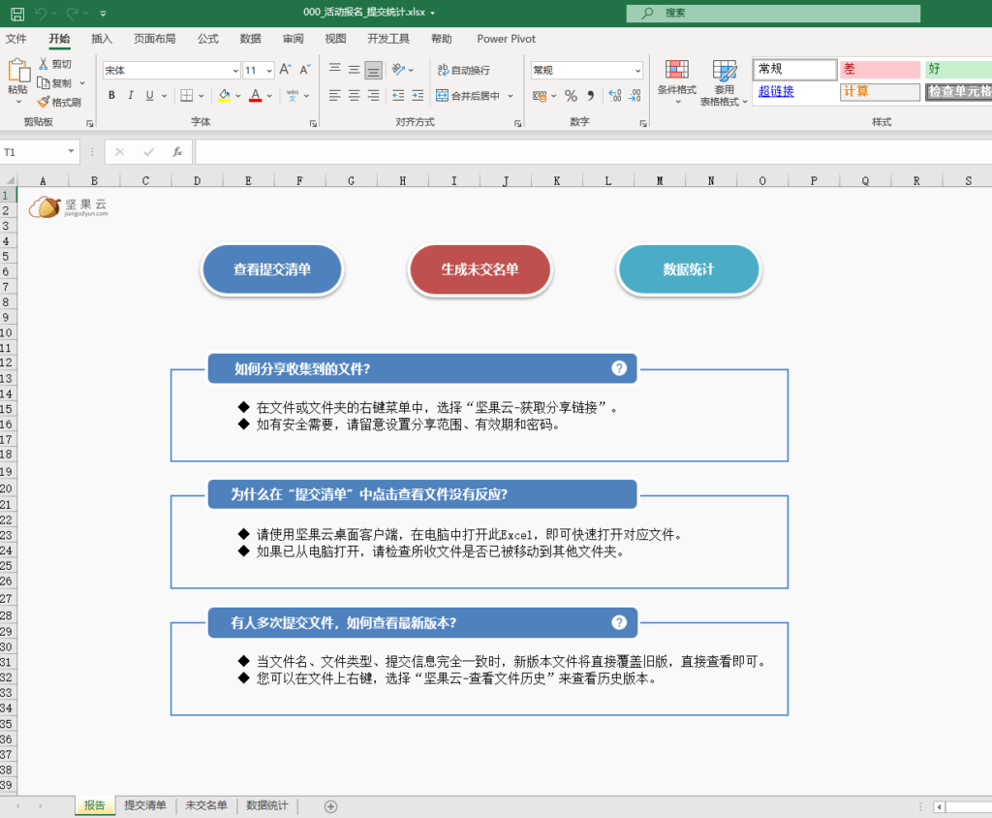This screenshot has height=818, width=992.
Task: Open the 未交名单 sheet tab
Action: tap(205, 805)
